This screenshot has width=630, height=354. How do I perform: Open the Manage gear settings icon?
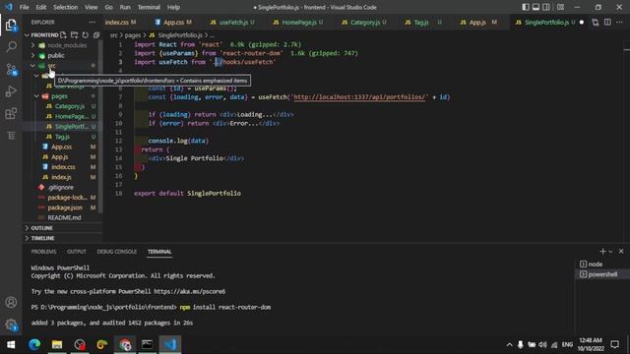tap(11, 324)
